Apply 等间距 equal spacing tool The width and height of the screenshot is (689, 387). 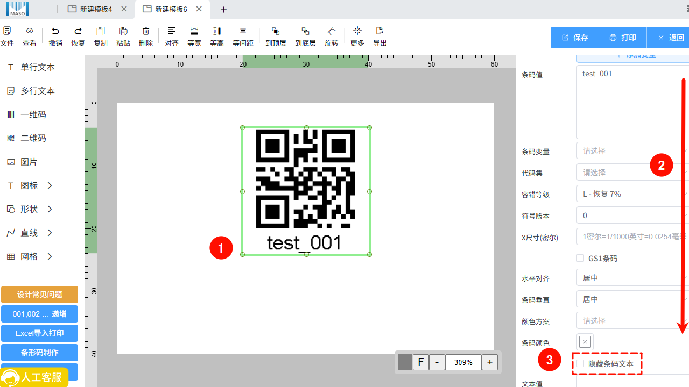coord(243,37)
